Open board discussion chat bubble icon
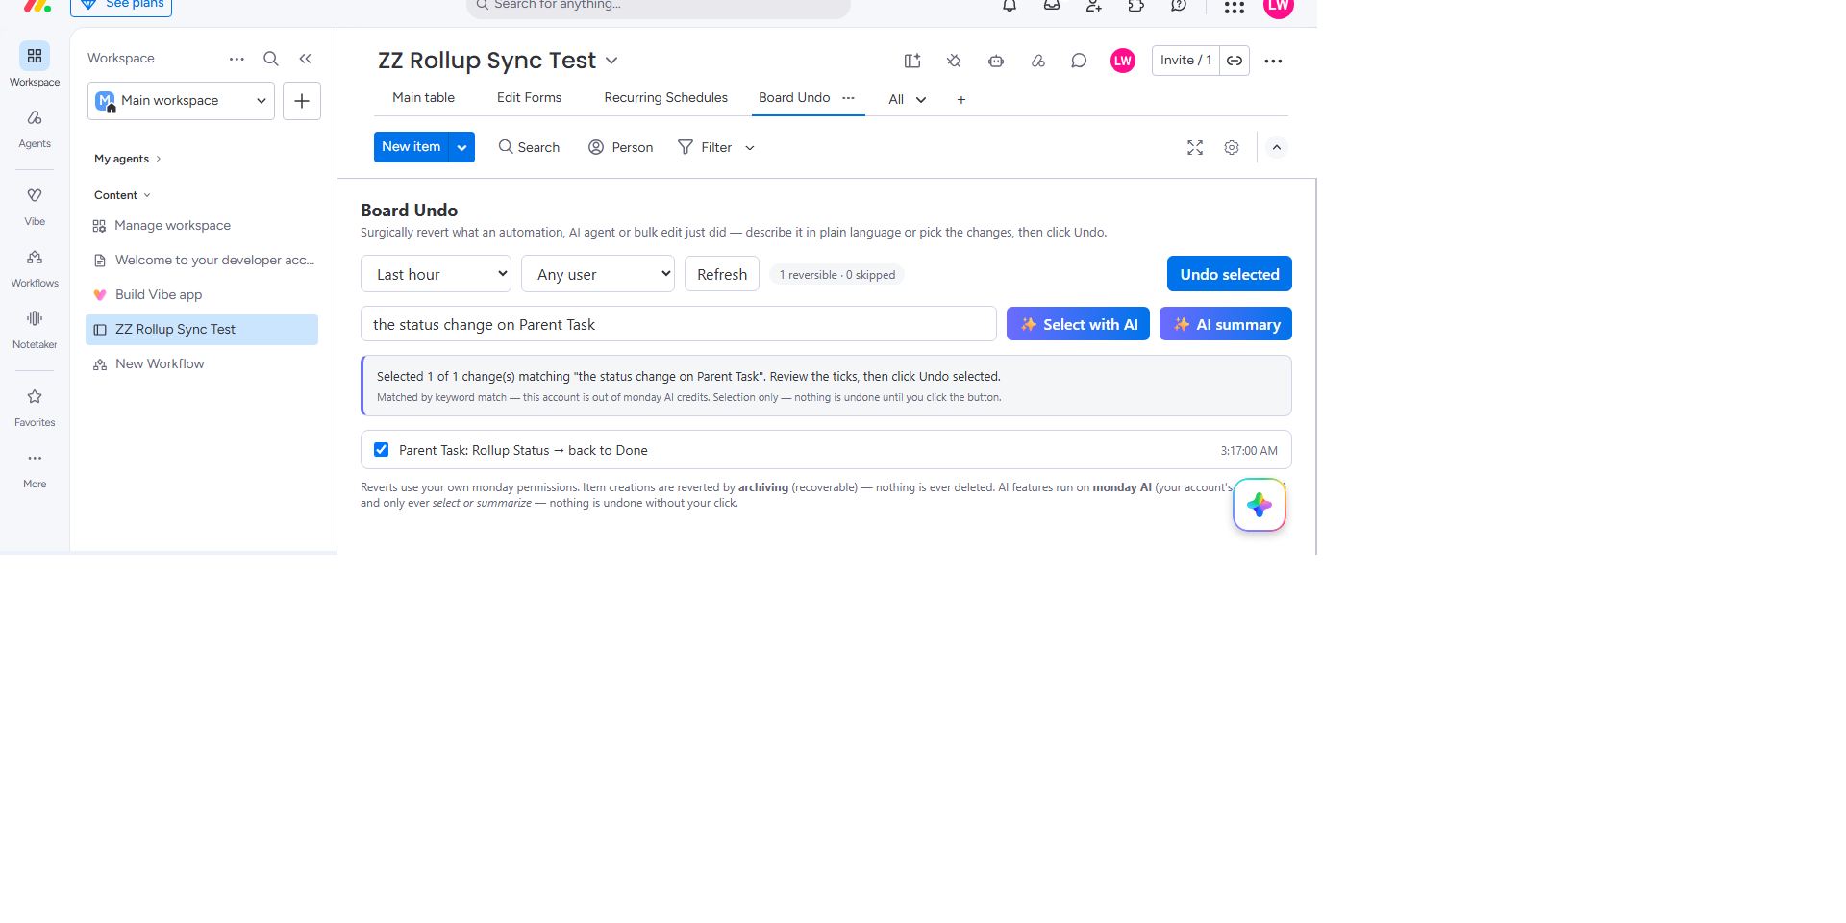 tap(1079, 61)
